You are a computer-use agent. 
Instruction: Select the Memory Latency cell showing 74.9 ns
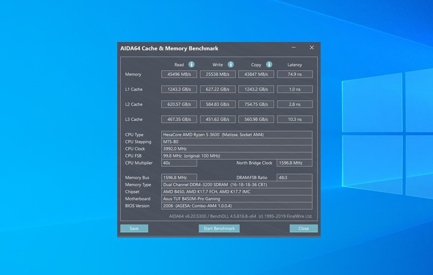294,74
